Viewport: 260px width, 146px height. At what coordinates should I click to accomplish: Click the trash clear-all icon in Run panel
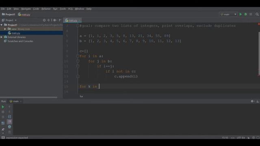(x=9, y=132)
